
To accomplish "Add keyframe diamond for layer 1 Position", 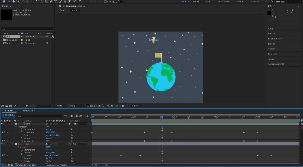I will point(5,132).
